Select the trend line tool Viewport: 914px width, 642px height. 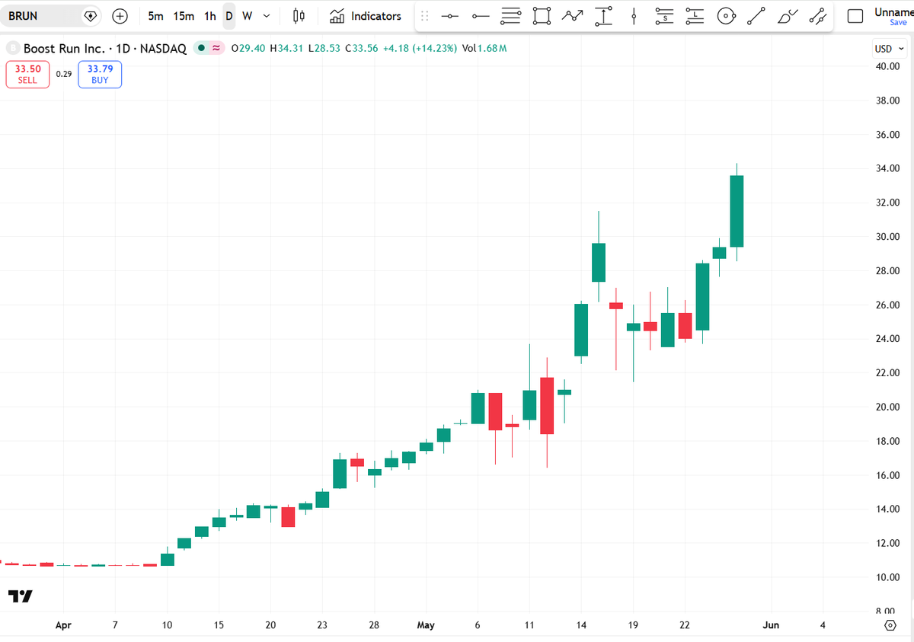tap(756, 16)
